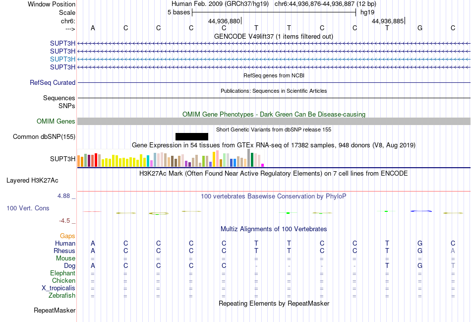The width and height of the screenshot is (471, 322).
Task: Click the Dog alignment row label
Action: point(69,266)
